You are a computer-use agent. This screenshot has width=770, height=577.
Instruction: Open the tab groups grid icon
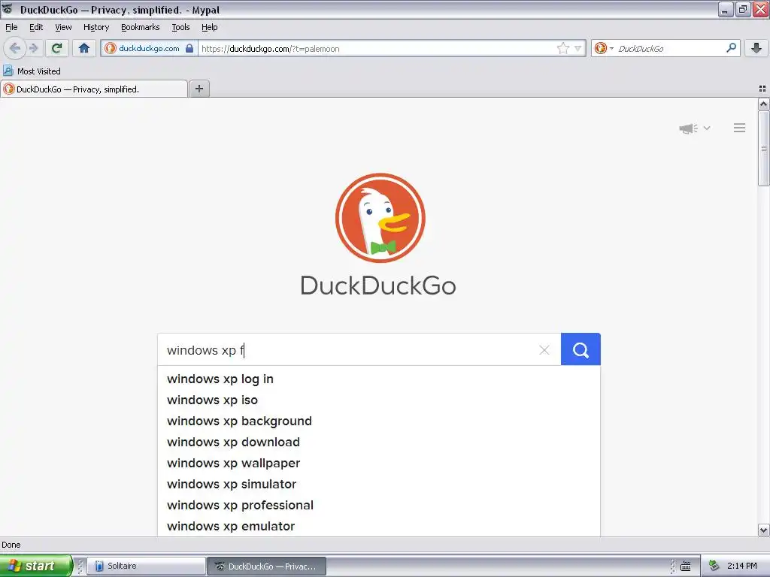pos(762,89)
